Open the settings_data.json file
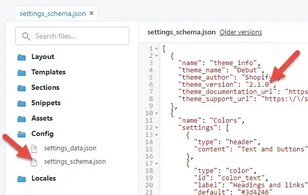Viewport: 308px width, 195px height. pyautogui.click(x=70, y=148)
